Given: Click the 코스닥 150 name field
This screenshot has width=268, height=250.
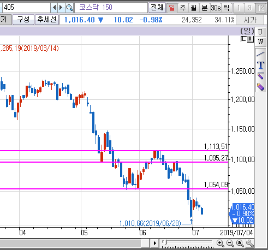Looking at the screenshot, I should tap(111, 8).
